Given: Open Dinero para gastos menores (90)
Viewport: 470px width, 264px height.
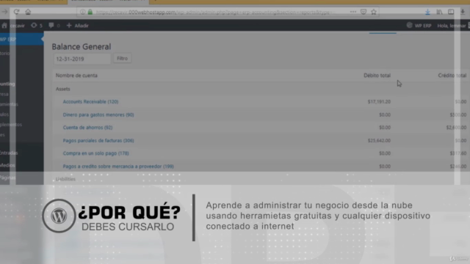Looking at the screenshot, I should [x=98, y=114].
